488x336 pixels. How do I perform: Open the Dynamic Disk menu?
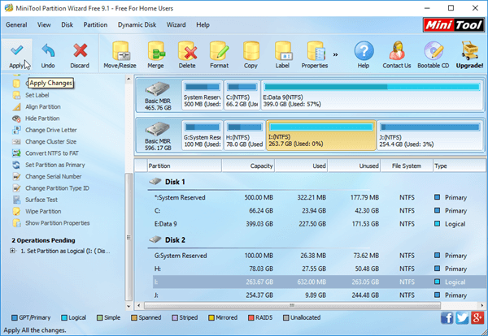pyautogui.click(x=137, y=25)
